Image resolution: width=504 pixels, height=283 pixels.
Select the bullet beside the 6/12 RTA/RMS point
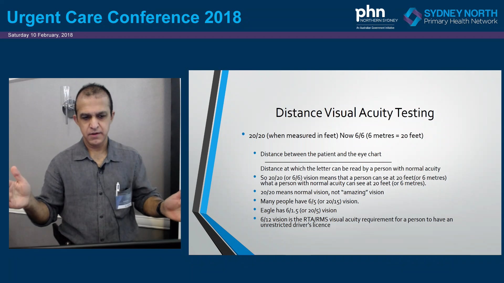tap(255, 218)
